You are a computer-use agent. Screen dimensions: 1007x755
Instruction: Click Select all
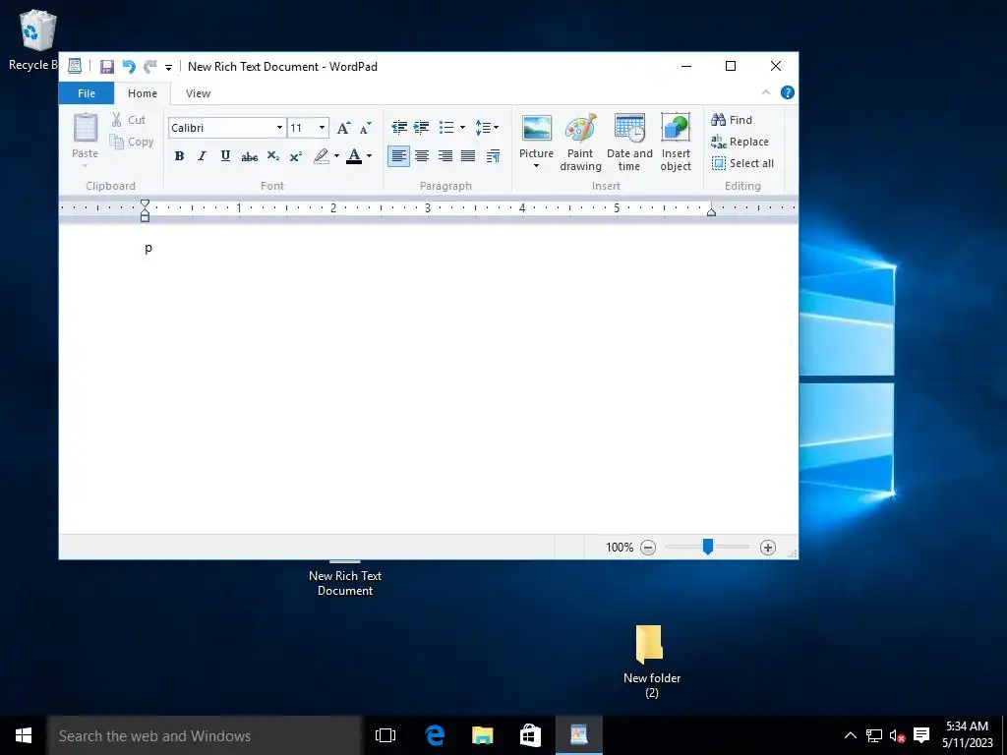(x=742, y=164)
